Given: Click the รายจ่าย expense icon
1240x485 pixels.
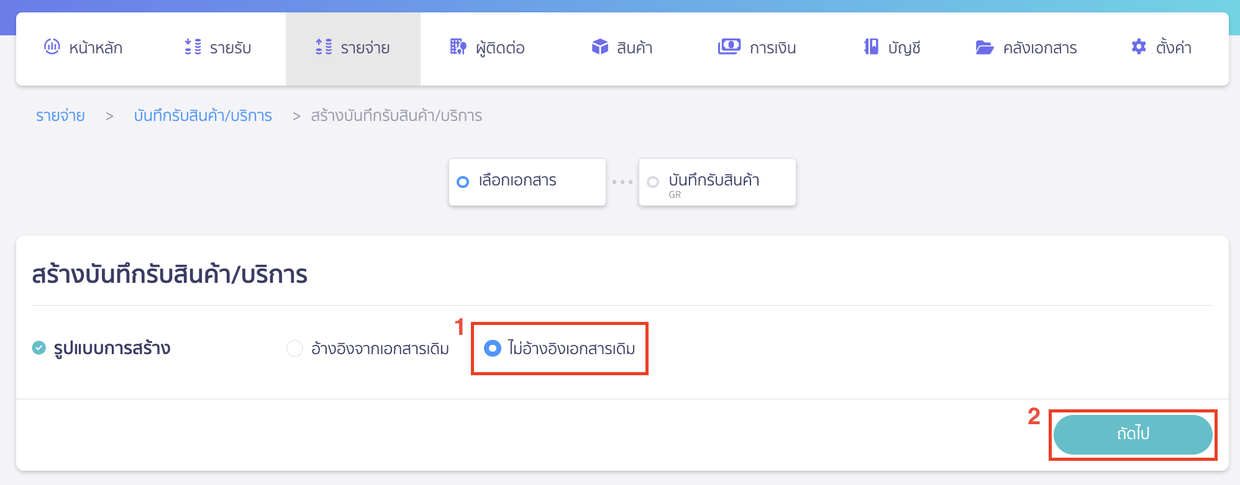Looking at the screenshot, I should point(322,47).
